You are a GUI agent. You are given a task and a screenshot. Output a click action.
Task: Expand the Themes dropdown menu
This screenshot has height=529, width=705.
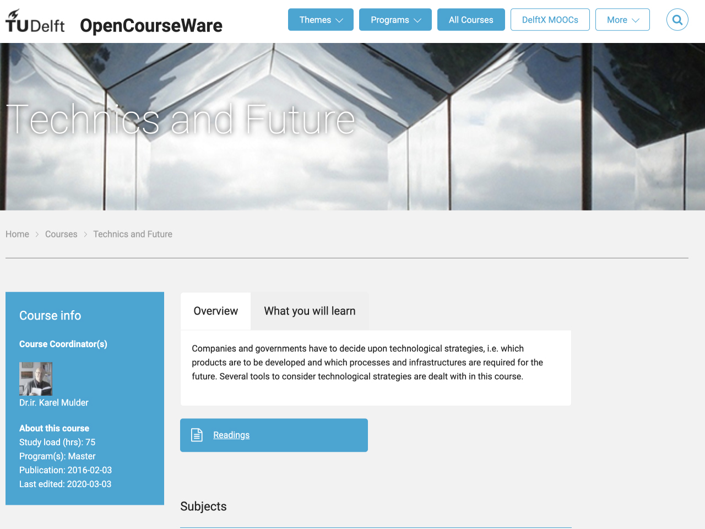321,20
